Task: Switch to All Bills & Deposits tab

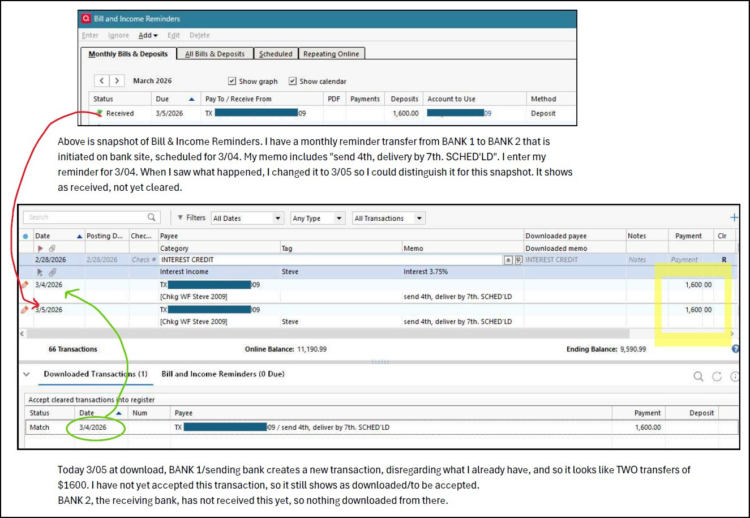Action: (215, 54)
